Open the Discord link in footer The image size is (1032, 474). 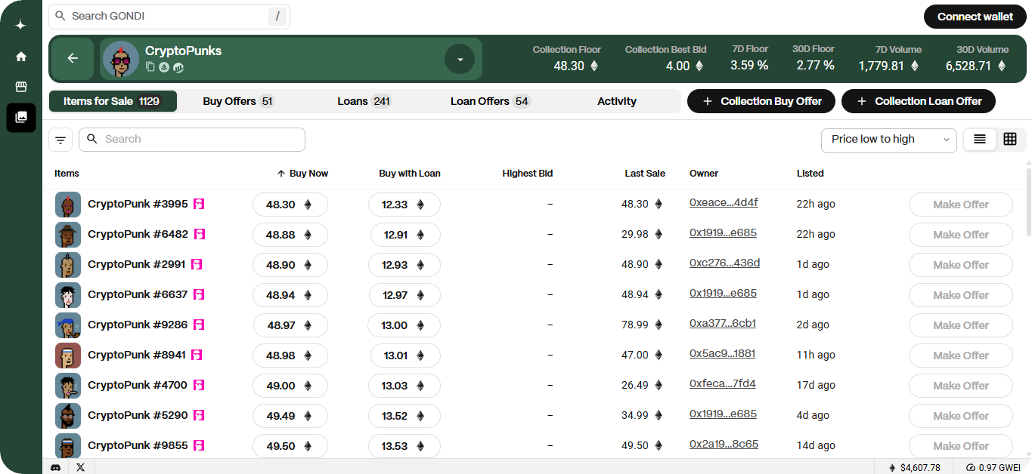[55, 467]
